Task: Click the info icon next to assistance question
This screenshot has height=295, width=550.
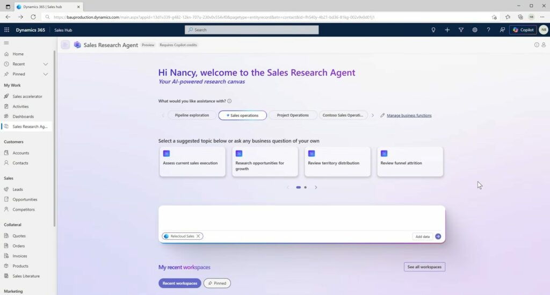Action: click(229, 101)
